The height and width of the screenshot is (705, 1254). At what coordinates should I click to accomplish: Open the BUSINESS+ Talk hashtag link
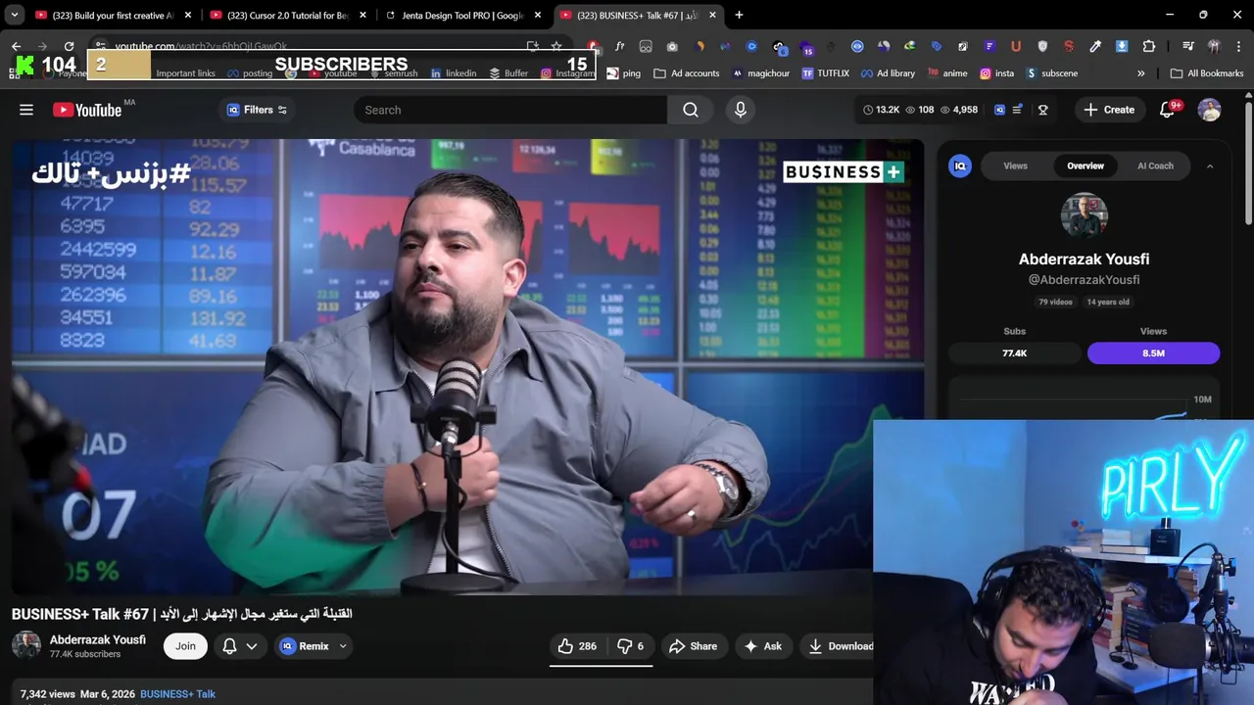tap(177, 694)
